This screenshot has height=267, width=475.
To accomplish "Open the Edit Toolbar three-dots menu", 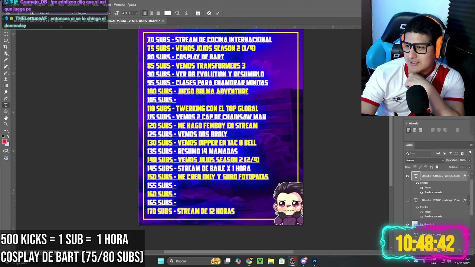I will tap(6, 131).
